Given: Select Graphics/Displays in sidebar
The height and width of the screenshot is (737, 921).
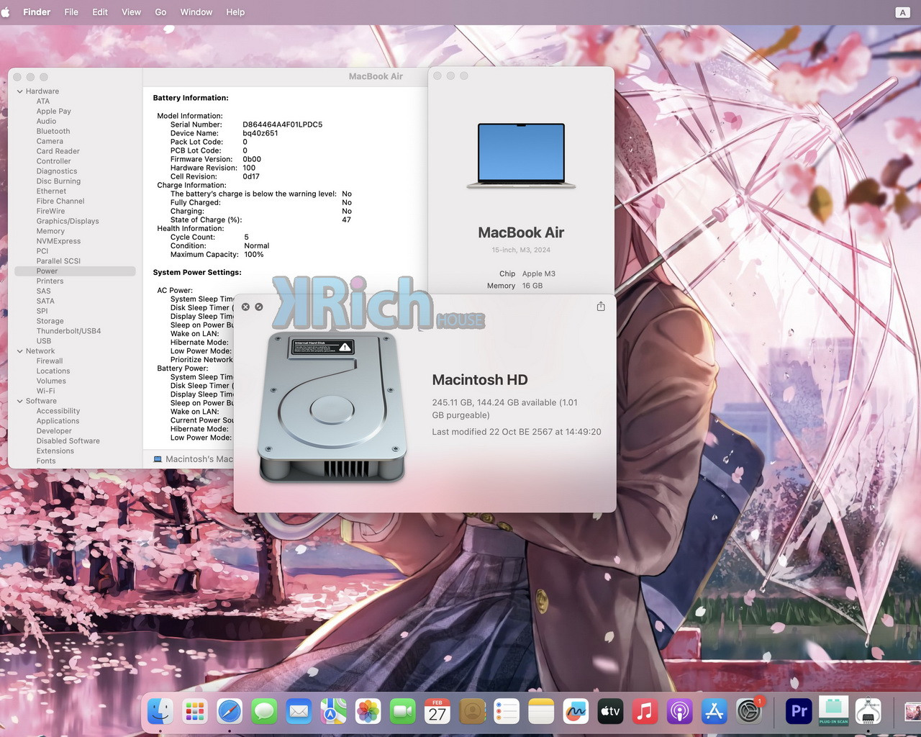Looking at the screenshot, I should (x=68, y=221).
